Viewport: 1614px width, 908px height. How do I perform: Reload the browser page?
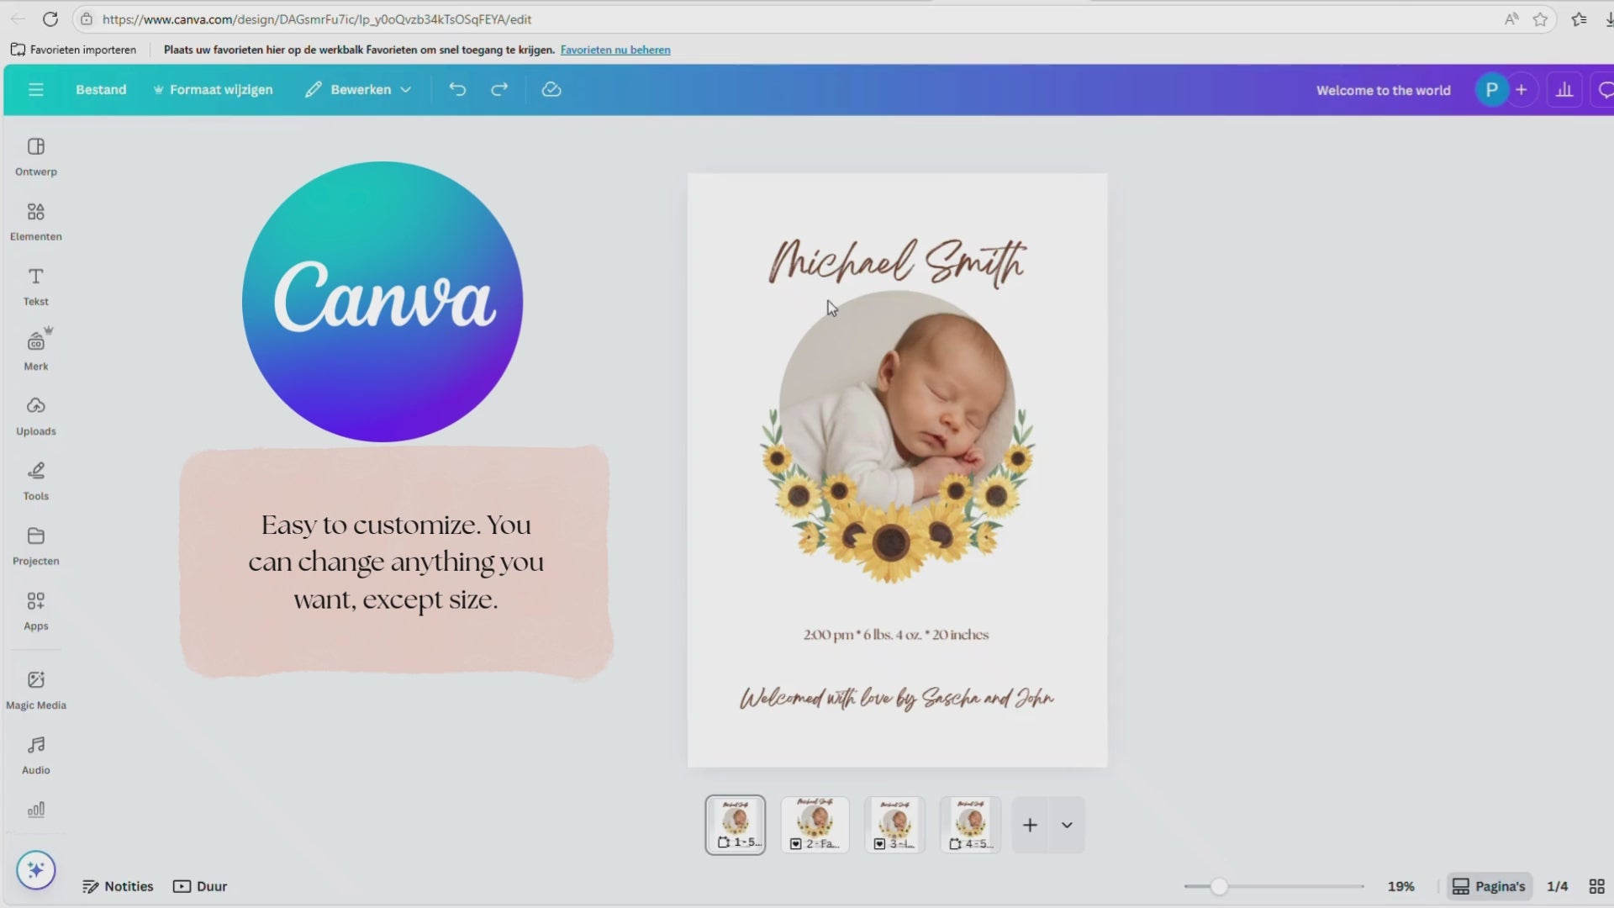coord(50,18)
